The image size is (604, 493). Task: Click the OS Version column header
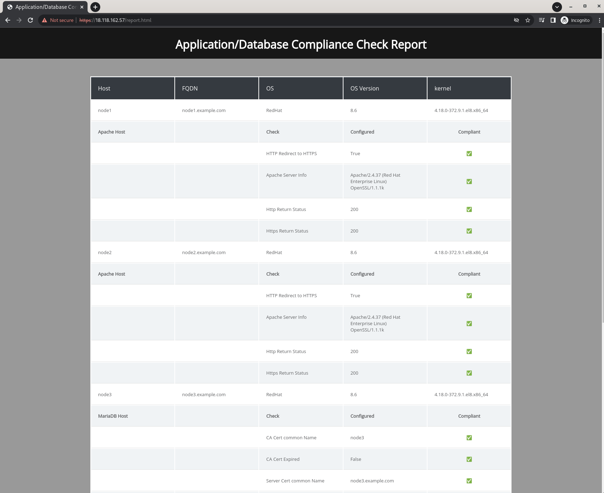(x=385, y=88)
